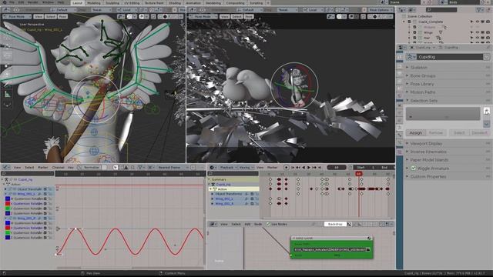This screenshot has height=277, width=493.
Task: Toggle X-ray icon in left viewport header
Action: click(153, 16)
